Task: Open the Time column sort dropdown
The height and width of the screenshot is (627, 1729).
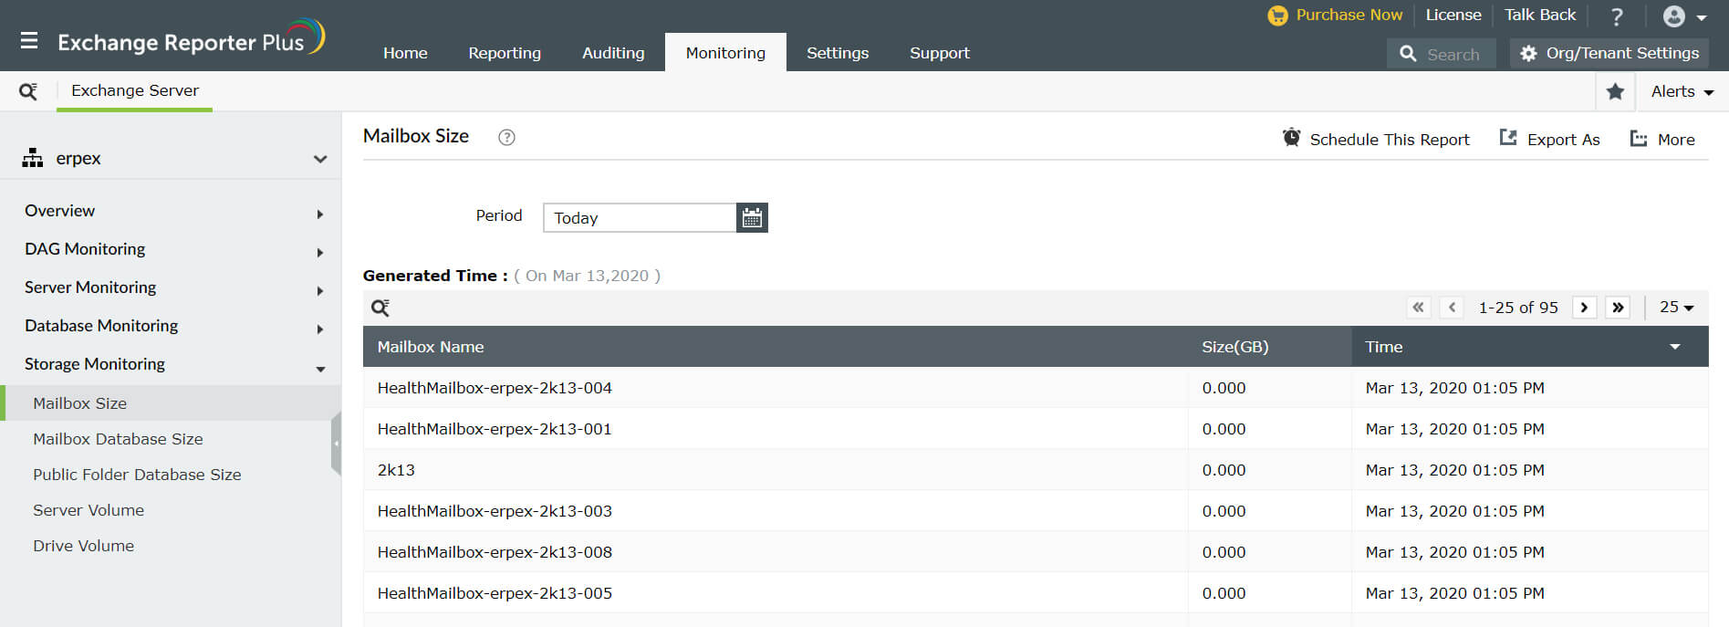Action: coord(1675,347)
